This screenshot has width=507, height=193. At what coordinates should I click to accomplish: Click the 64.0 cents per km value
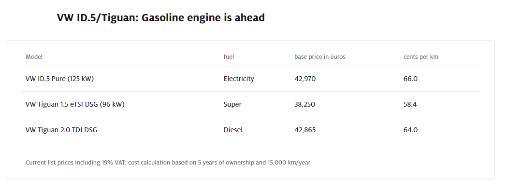tap(410, 130)
